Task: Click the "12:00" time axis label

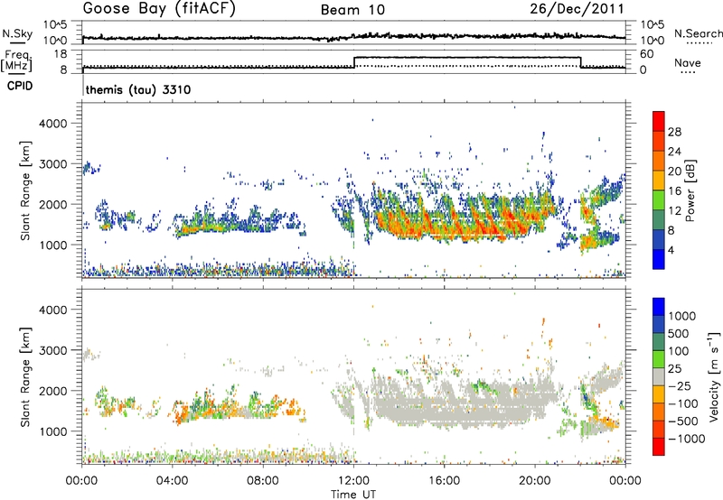Action: click(353, 481)
